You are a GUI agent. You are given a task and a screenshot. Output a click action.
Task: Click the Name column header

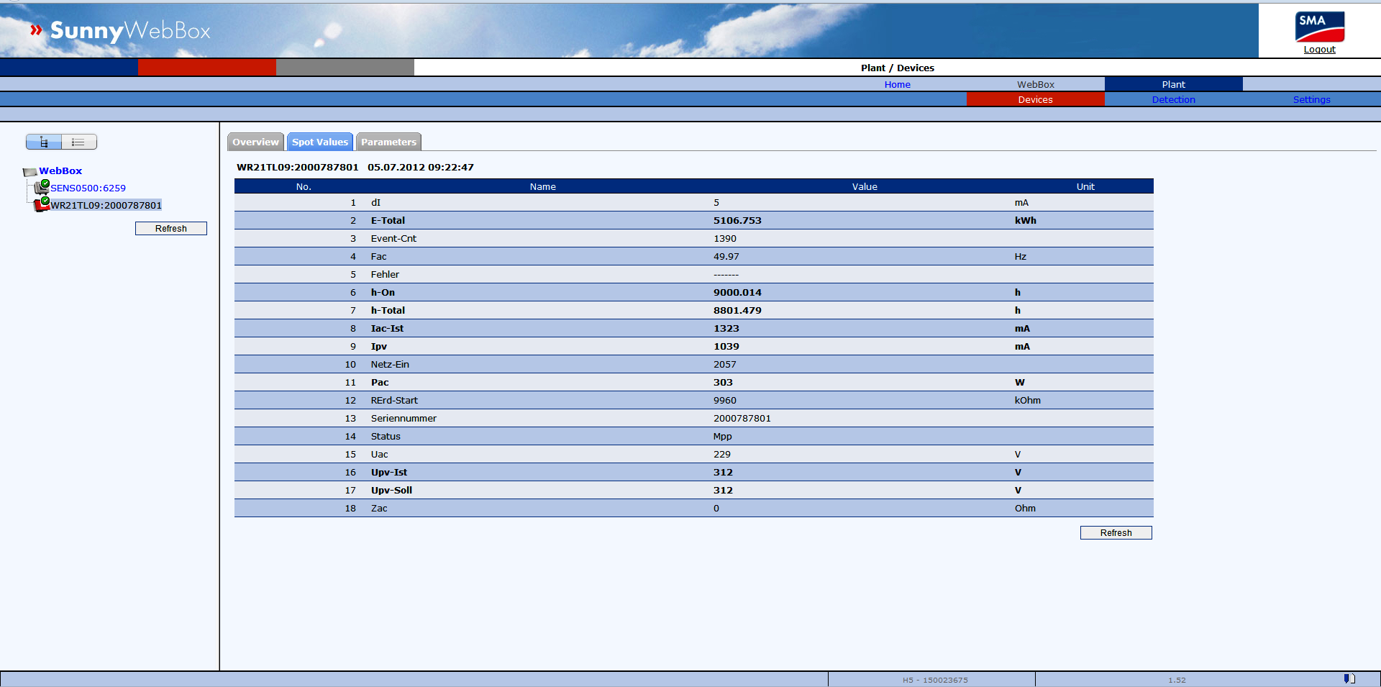click(543, 186)
